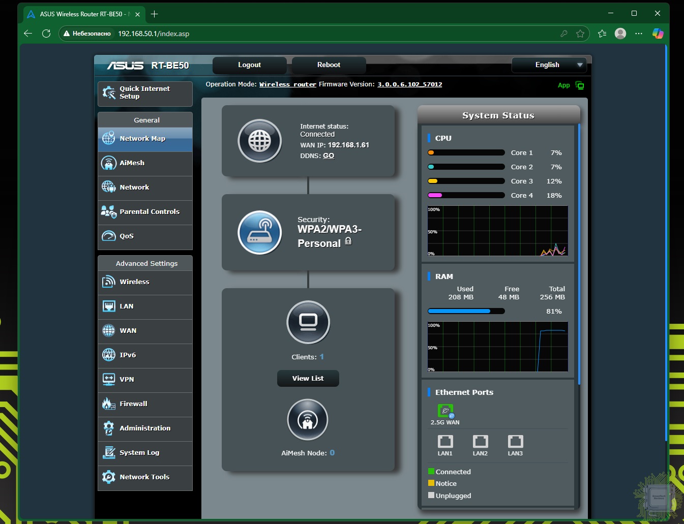Open Wireless advanced settings
The height and width of the screenshot is (524, 684).
point(145,282)
